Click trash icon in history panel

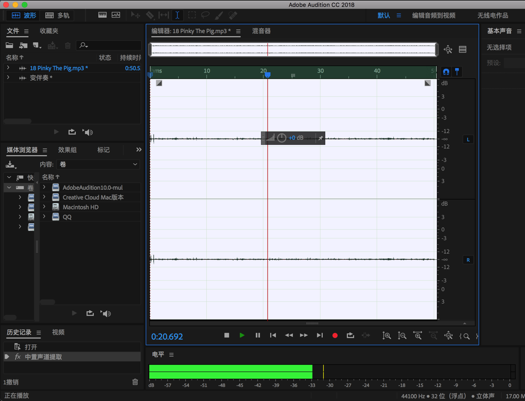(x=135, y=382)
